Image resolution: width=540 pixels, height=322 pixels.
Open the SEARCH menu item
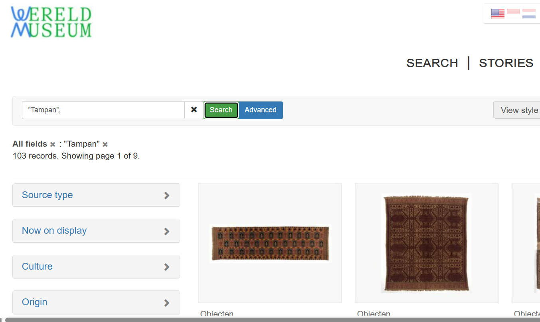point(432,63)
